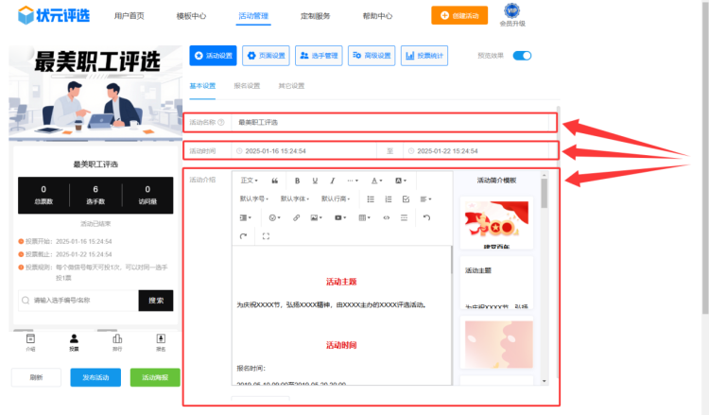709x415 pixels.
Task: Switch to the 报名设置 tab
Action: click(x=246, y=86)
